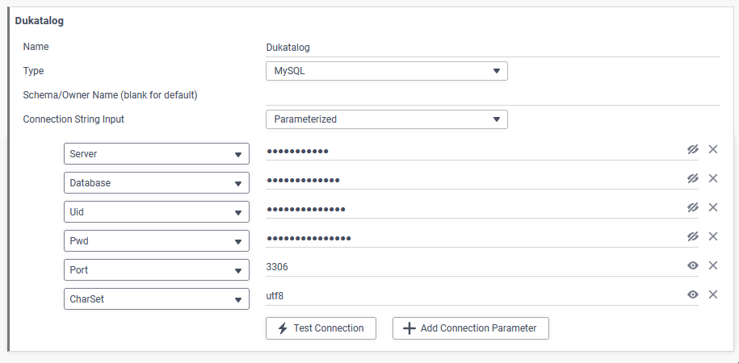Expand the CharSet parameter name dropdown

click(157, 299)
